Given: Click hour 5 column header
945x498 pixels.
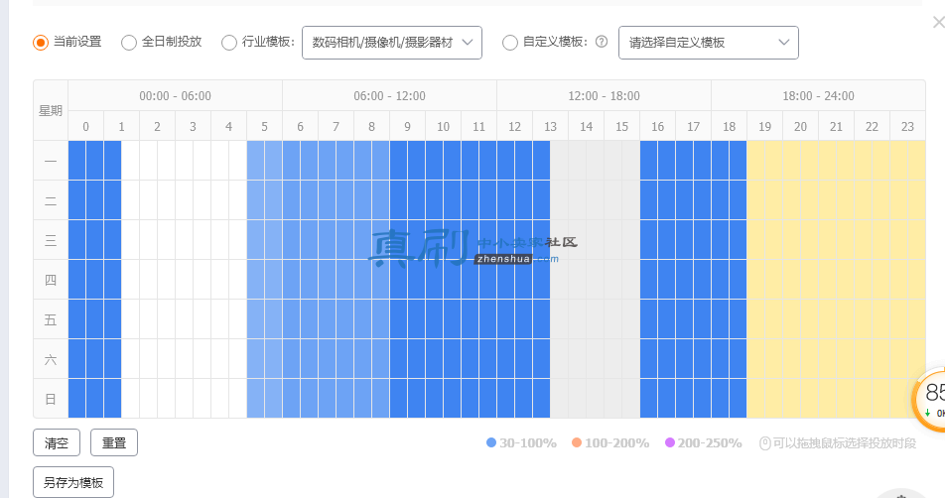Looking at the screenshot, I should pos(265,126).
